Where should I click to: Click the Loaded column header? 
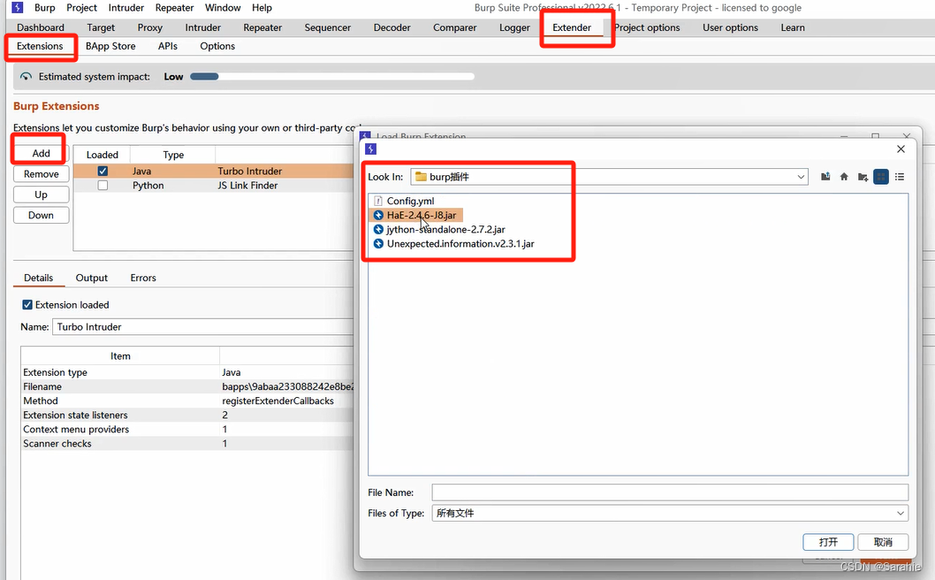click(103, 155)
